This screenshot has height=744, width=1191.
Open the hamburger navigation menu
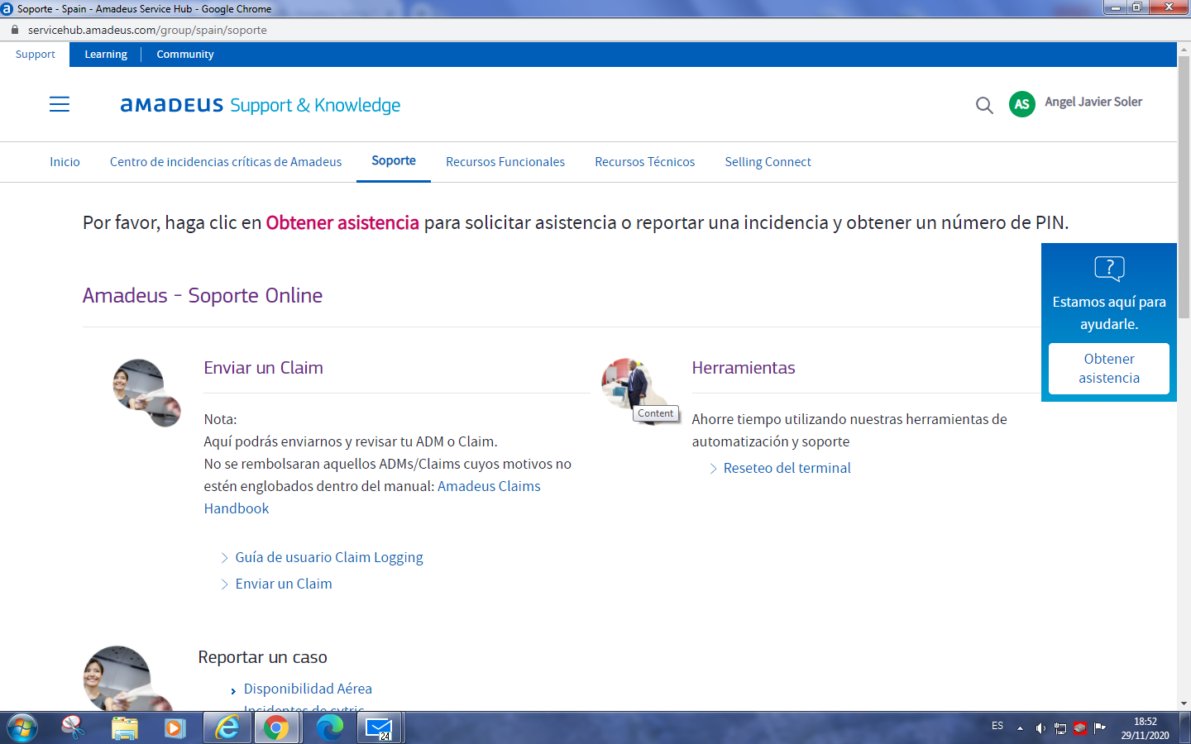click(x=60, y=104)
